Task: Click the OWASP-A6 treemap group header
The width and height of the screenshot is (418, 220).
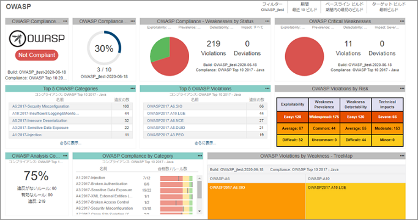Action: coord(256,178)
